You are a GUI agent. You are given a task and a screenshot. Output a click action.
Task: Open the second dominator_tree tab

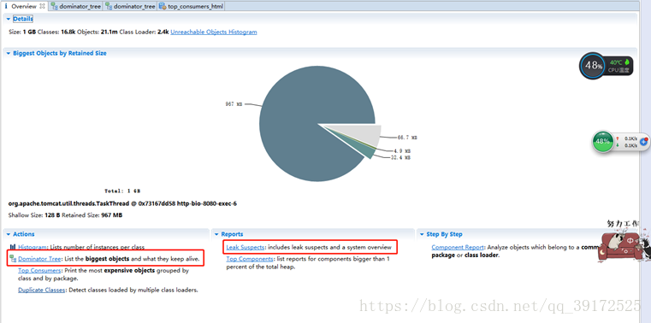coord(130,6)
